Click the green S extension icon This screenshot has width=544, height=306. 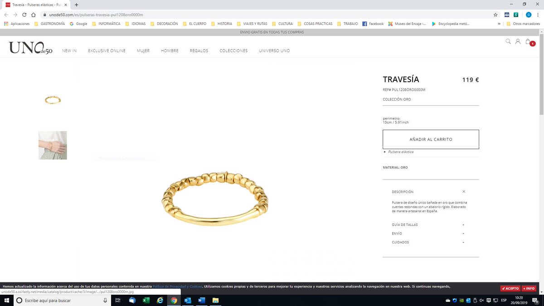tap(516, 15)
